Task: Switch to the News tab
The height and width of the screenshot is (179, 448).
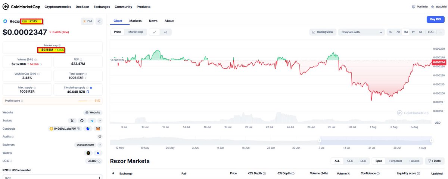Action: tap(153, 21)
